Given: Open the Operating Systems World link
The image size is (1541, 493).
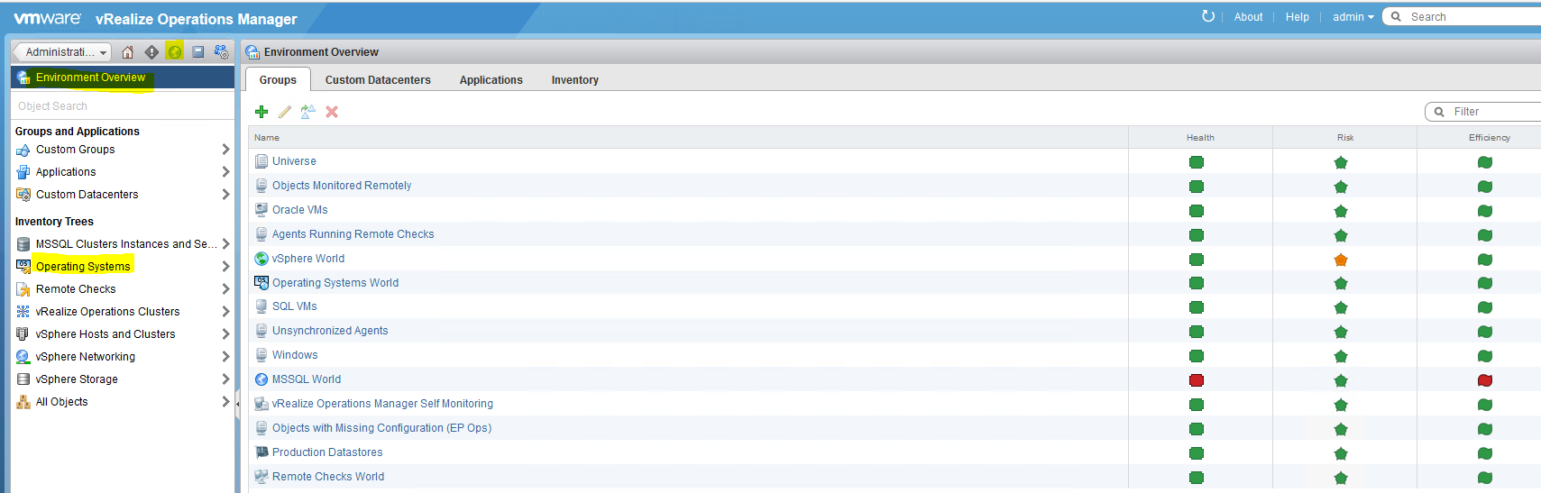Looking at the screenshot, I should (335, 283).
